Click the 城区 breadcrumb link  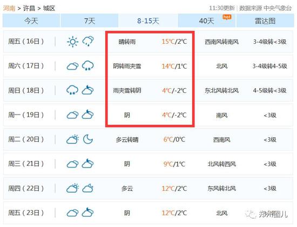49,8
